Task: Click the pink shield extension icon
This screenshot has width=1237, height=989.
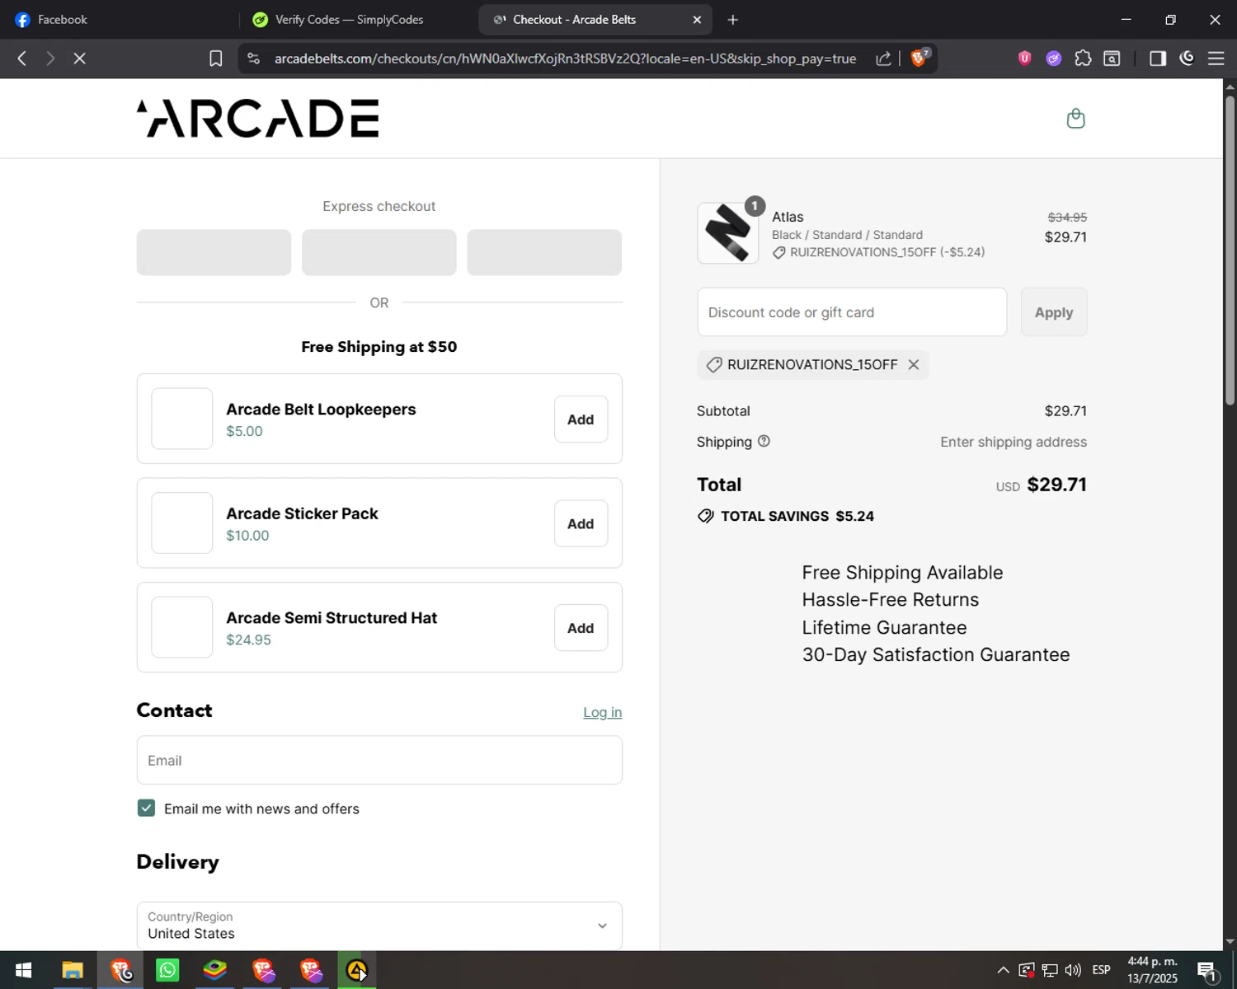Action: click(1024, 58)
